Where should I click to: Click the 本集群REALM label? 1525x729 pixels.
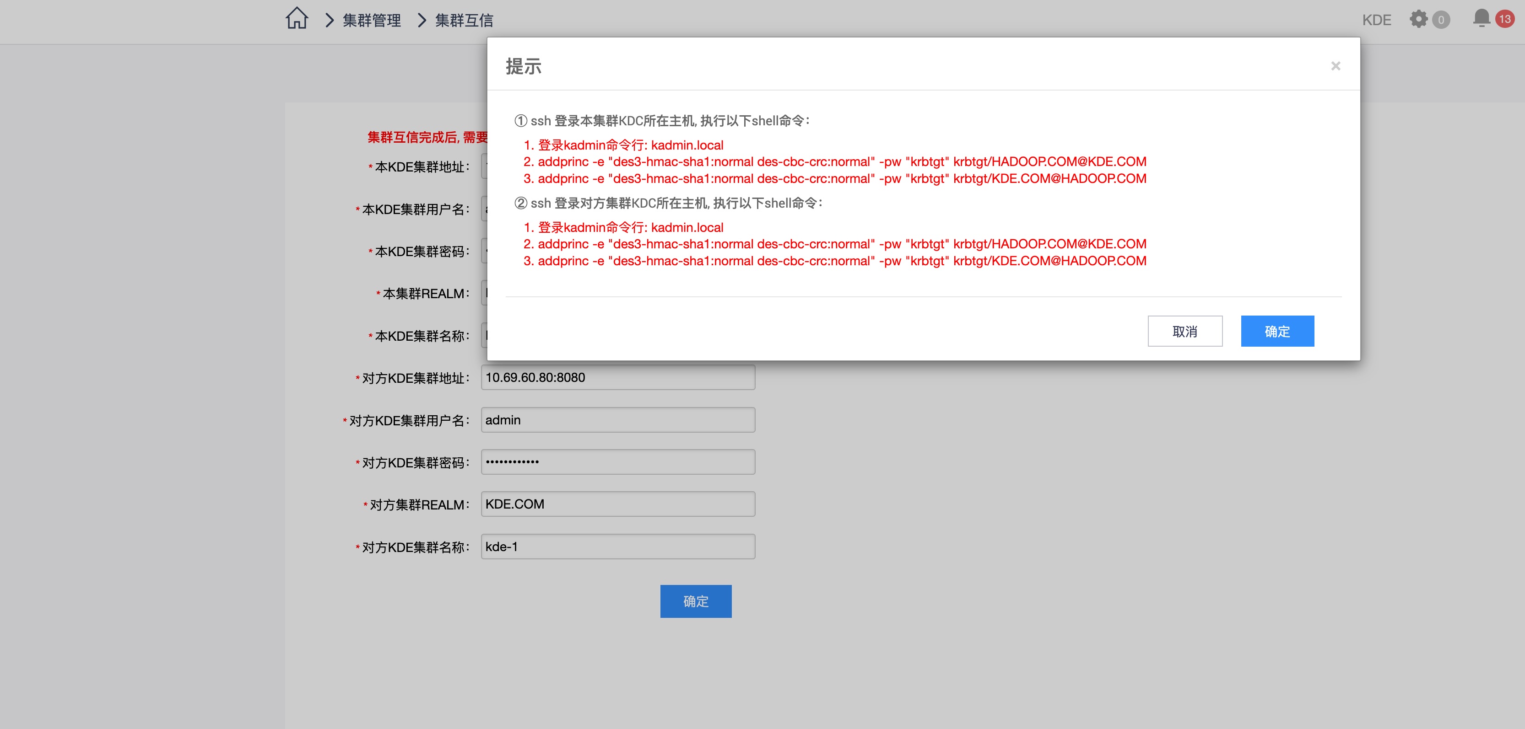pyautogui.click(x=423, y=294)
